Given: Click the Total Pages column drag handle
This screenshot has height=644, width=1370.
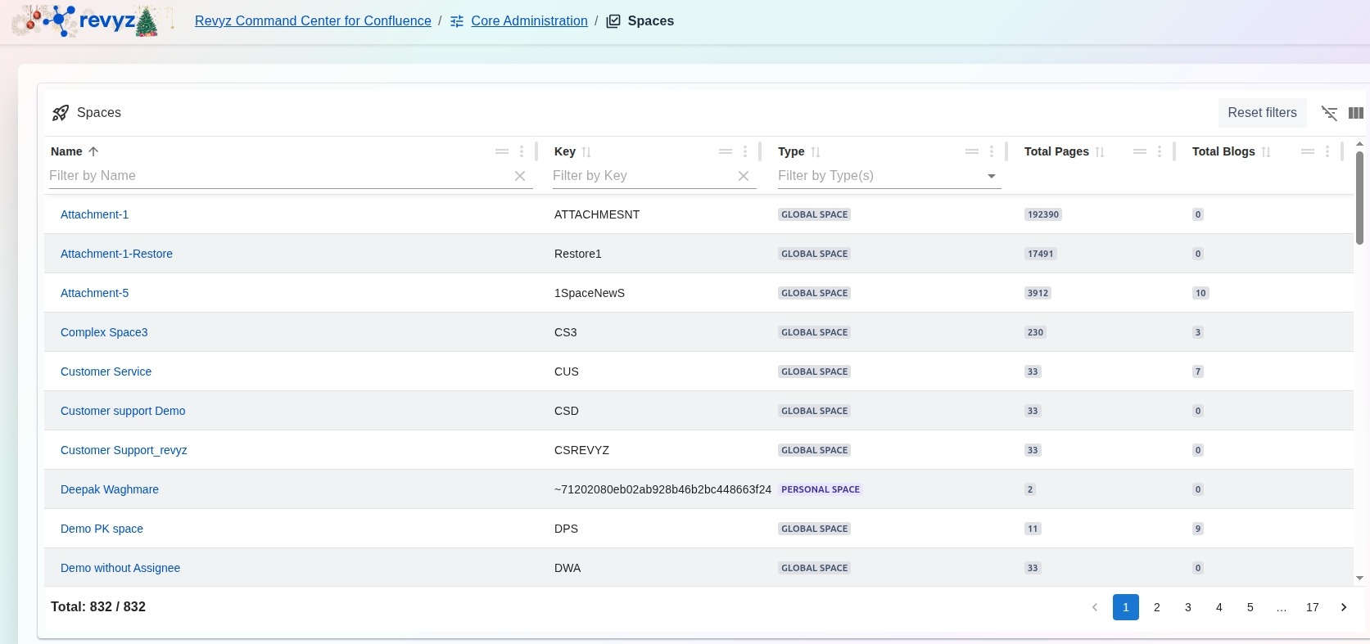Looking at the screenshot, I should pyautogui.click(x=1139, y=151).
